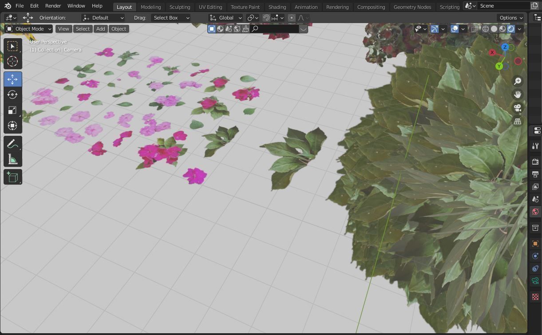This screenshot has height=335, width=542.
Task: Choose the Measure tool
Action: 13,159
